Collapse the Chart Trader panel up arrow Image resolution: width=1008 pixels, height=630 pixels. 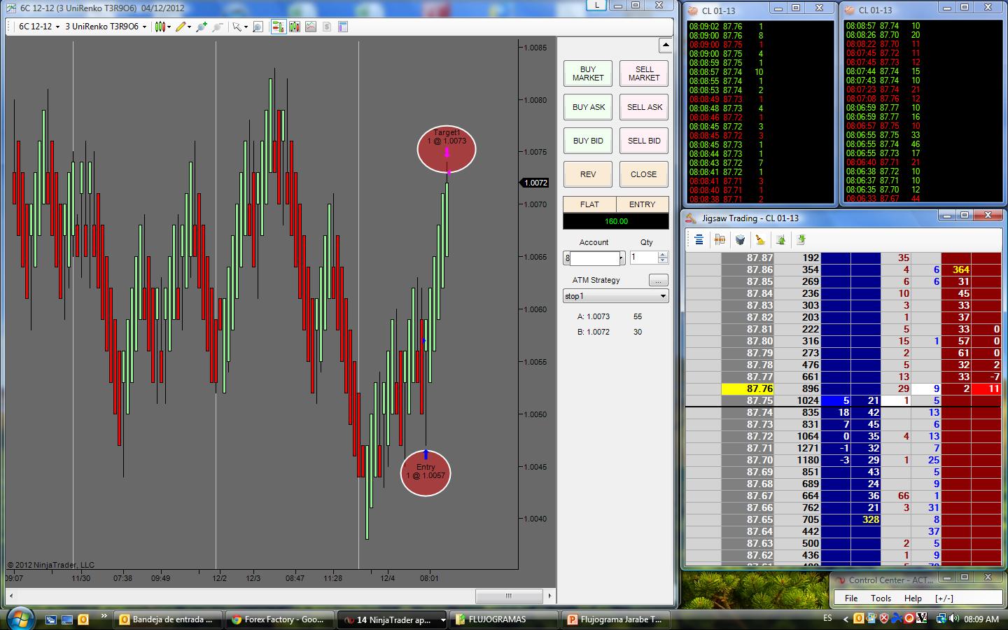pyautogui.click(x=666, y=45)
